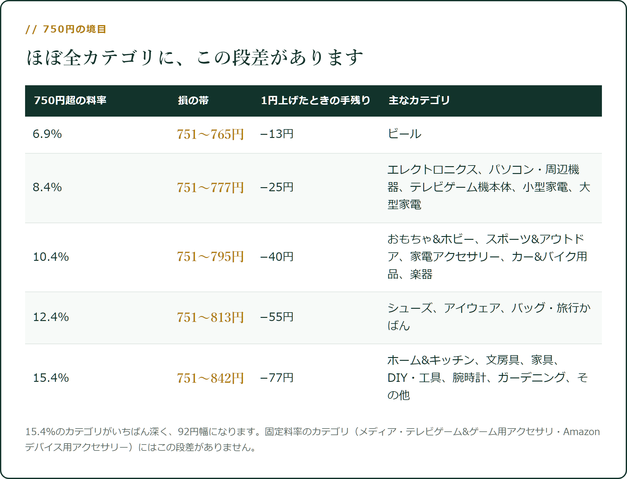
Task: Click the '// 750円の境目' section label
Action: point(66,29)
